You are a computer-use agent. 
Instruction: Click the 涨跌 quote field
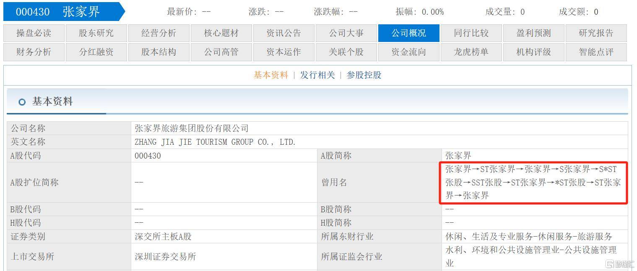point(266,12)
